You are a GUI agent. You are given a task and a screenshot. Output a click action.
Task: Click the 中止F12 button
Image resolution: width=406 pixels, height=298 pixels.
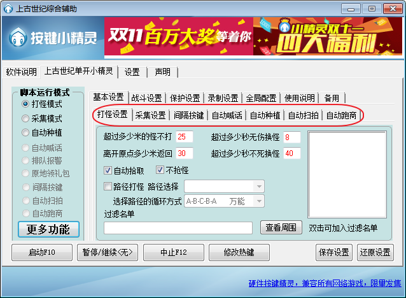(174, 252)
